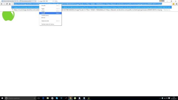The height and width of the screenshot is (100, 178).
Task: Close the first browser tab
Action: click(x=18, y=1)
